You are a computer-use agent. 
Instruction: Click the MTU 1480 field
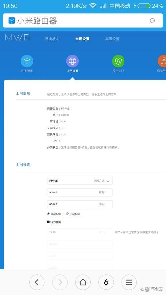coord(80,232)
